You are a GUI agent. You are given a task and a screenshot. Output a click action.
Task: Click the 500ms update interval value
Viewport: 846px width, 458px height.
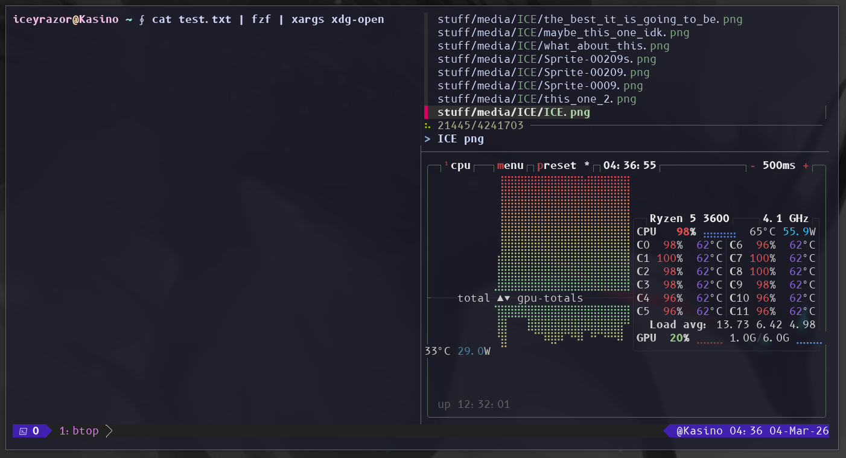(x=779, y=165)
